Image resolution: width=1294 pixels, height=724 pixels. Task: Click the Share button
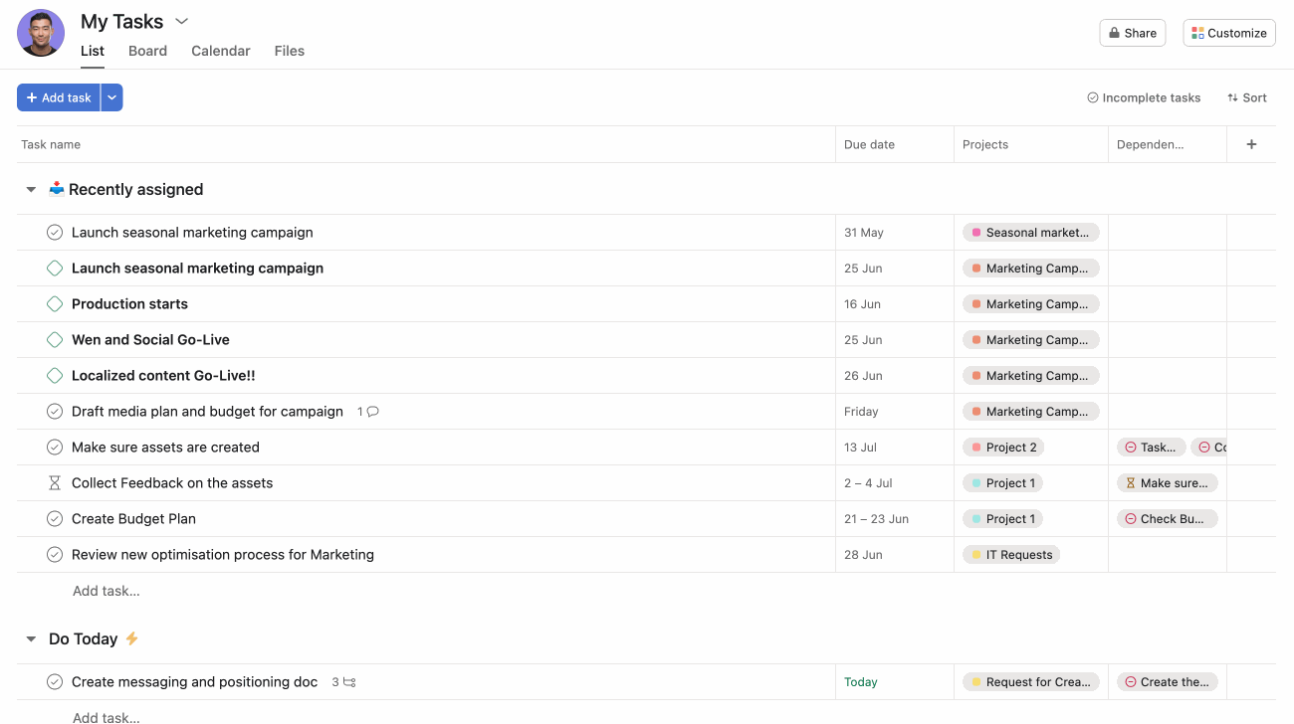(x=1132, y=33)
